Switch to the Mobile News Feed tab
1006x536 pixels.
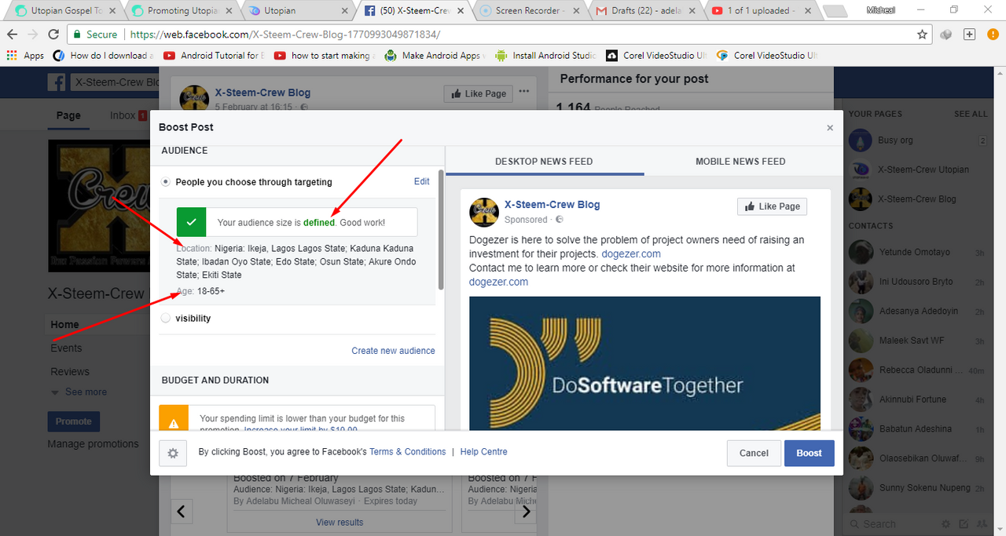[x=740, y=162]
